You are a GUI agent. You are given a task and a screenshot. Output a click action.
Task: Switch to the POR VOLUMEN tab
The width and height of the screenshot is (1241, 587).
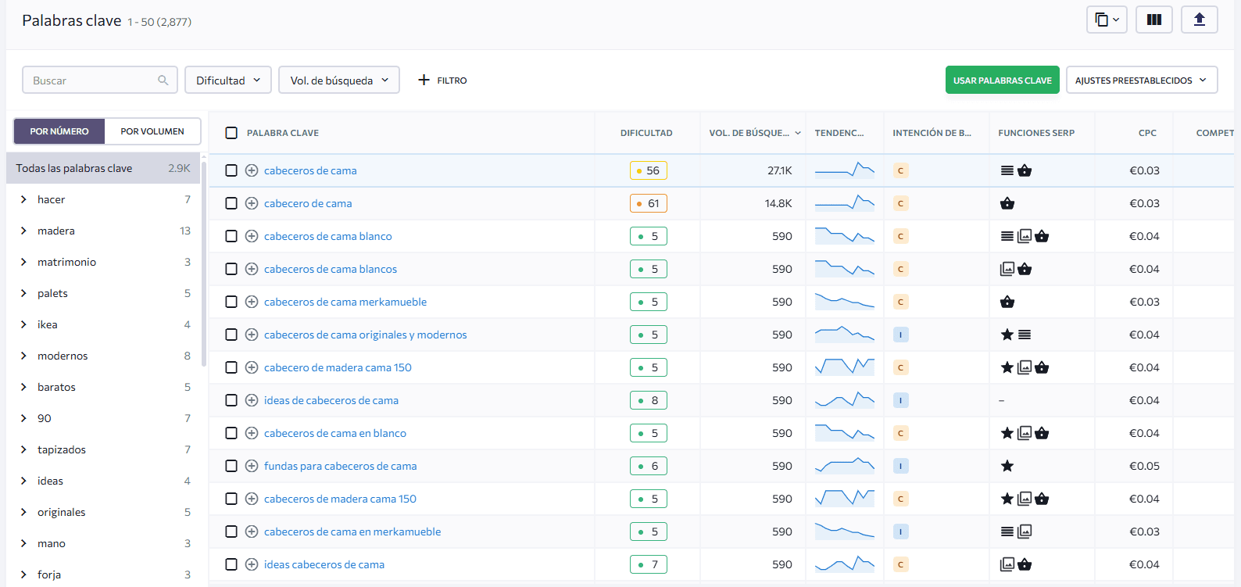coord(152,131)
